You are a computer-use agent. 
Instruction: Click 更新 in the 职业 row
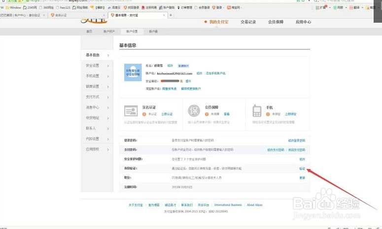click(x=302, y=178)
